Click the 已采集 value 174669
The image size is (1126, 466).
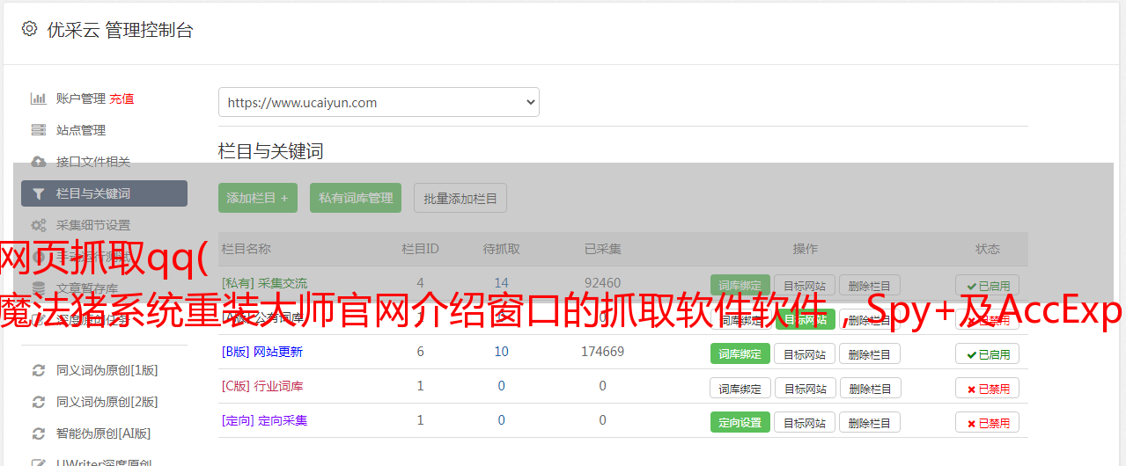click(x=602, y=352)
